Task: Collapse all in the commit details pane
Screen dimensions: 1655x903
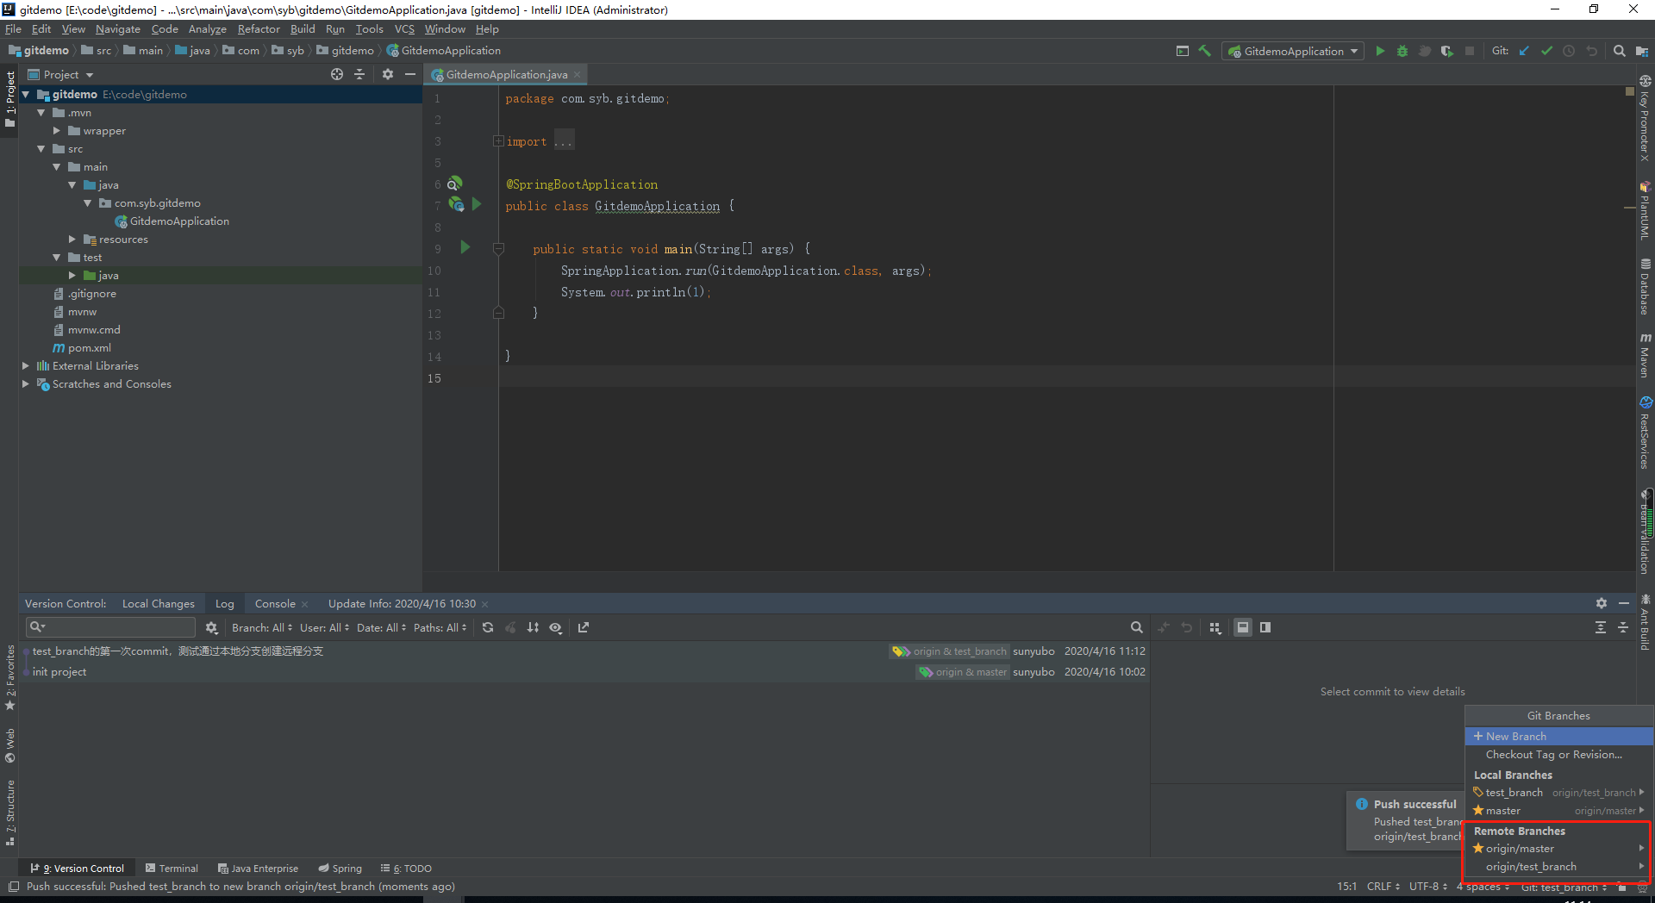Action: point(1623,627)
